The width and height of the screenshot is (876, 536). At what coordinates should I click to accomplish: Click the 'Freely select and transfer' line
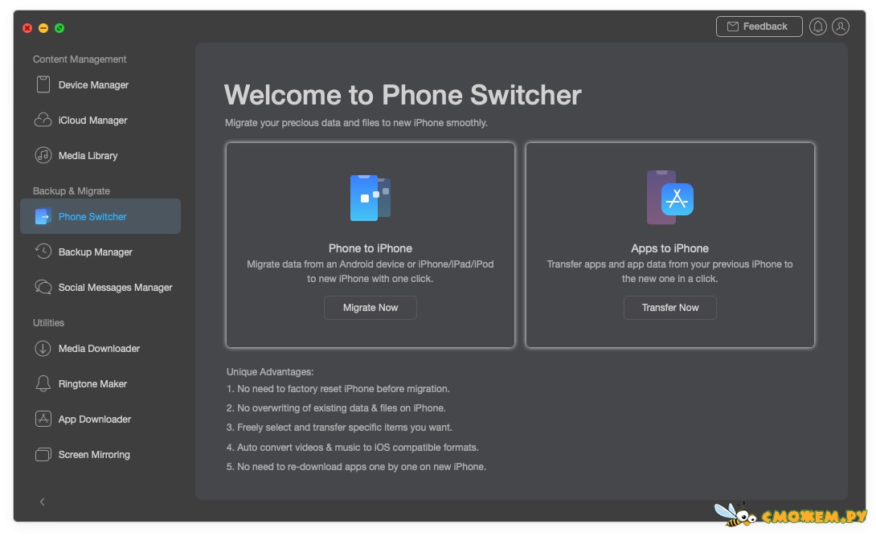(x=339, y=428)
